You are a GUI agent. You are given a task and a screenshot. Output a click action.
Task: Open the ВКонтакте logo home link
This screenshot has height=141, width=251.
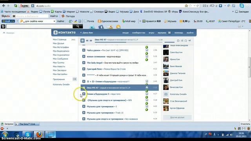pos(64,33)
